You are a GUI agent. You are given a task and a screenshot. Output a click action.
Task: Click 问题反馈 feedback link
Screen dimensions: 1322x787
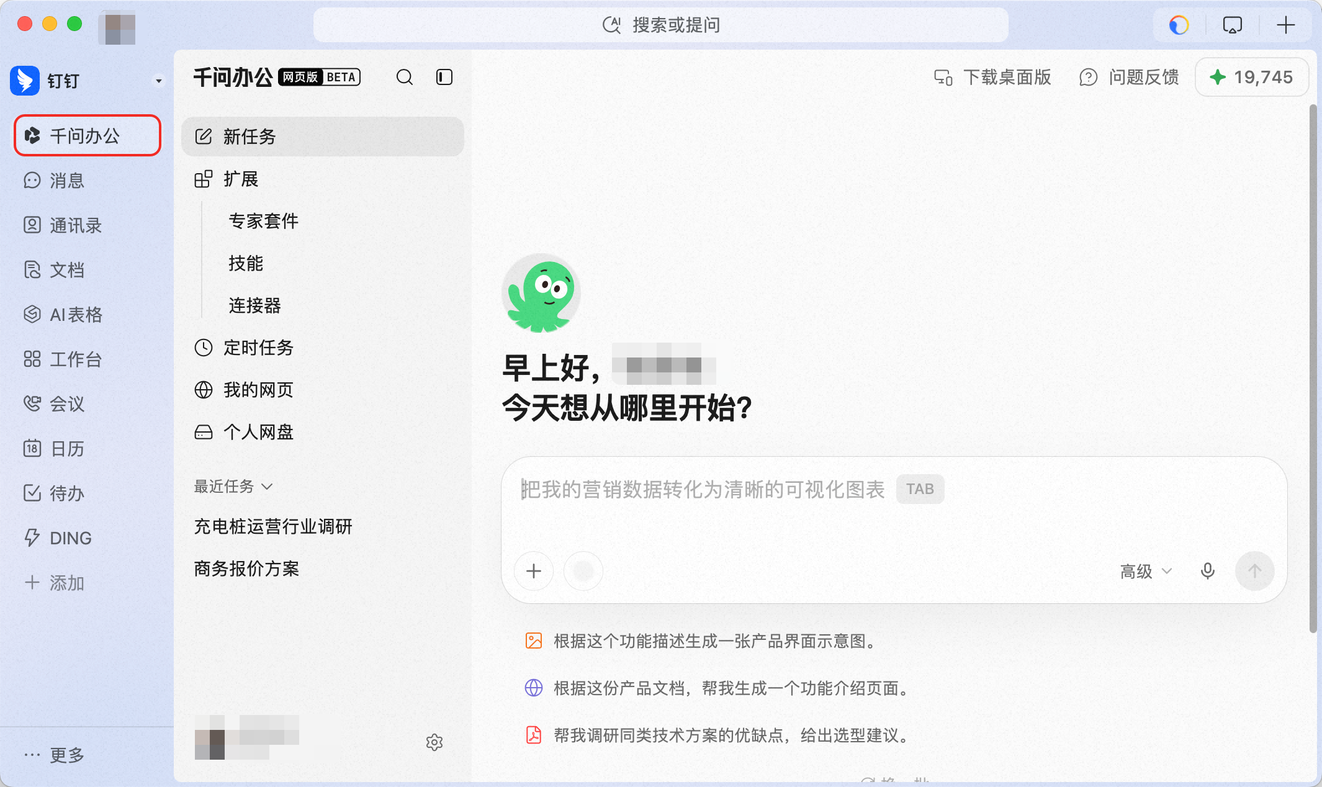click(1130, 77)
